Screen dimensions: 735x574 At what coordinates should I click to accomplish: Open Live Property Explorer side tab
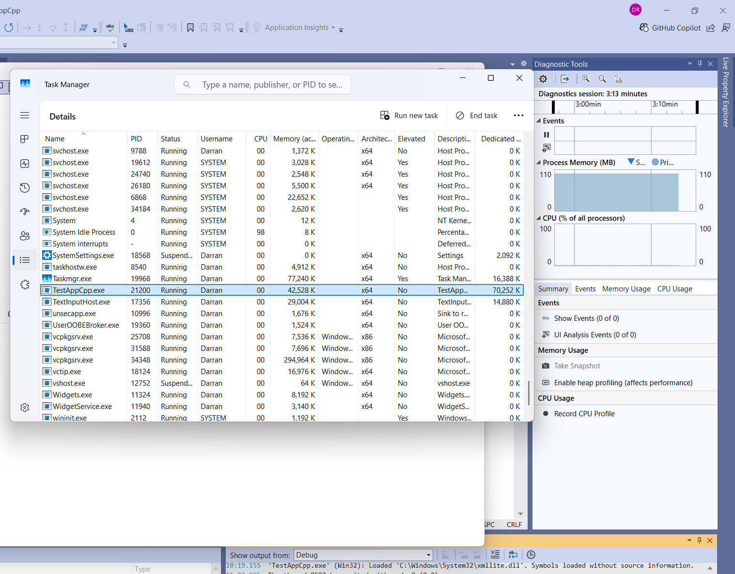pyautogui.click(x=726, y=92)
